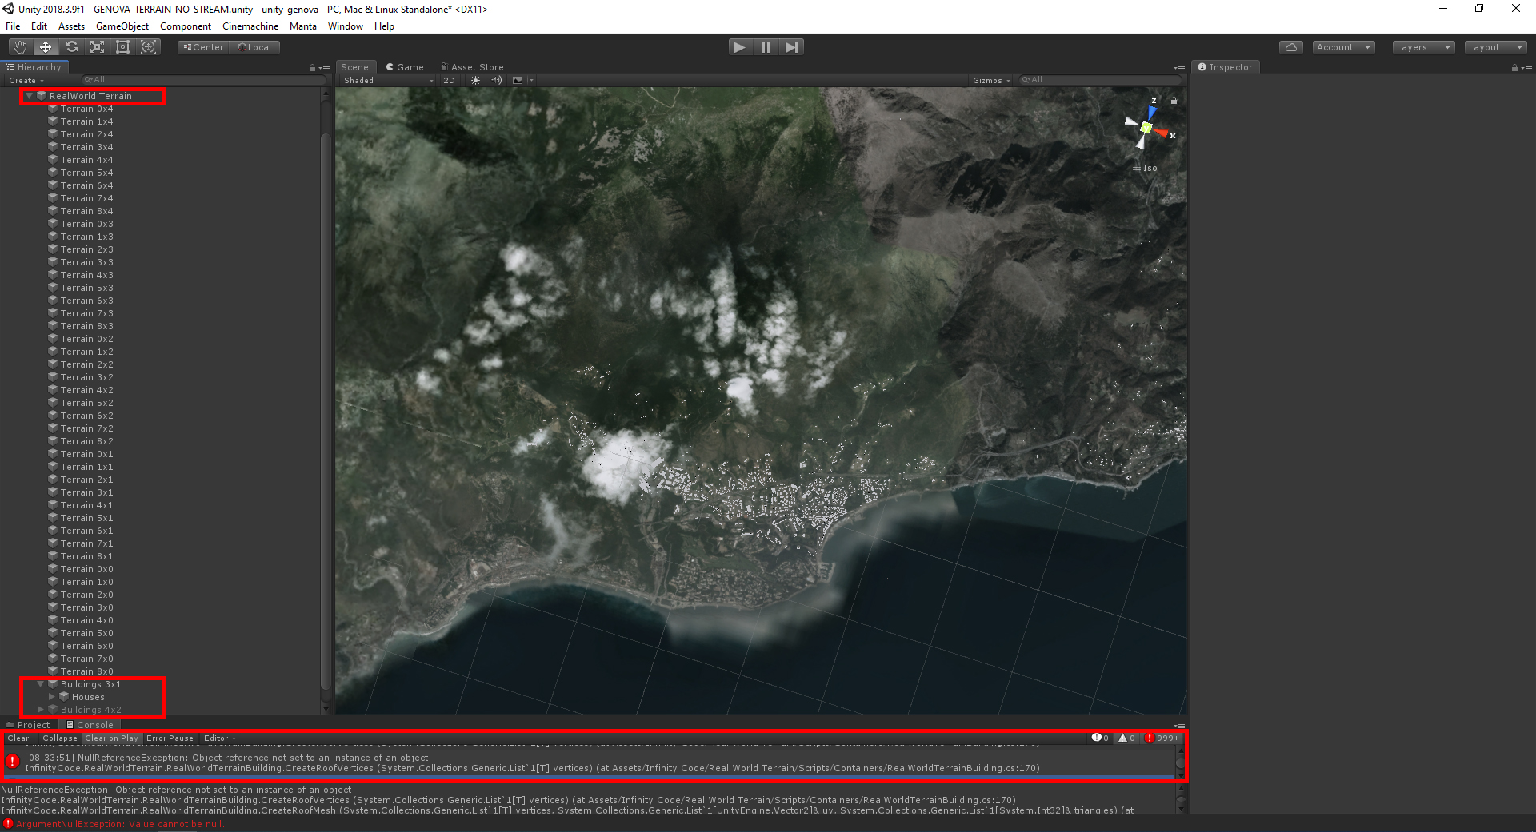
Task: Select the Scene tab
Action: click(x=355, y=67)
